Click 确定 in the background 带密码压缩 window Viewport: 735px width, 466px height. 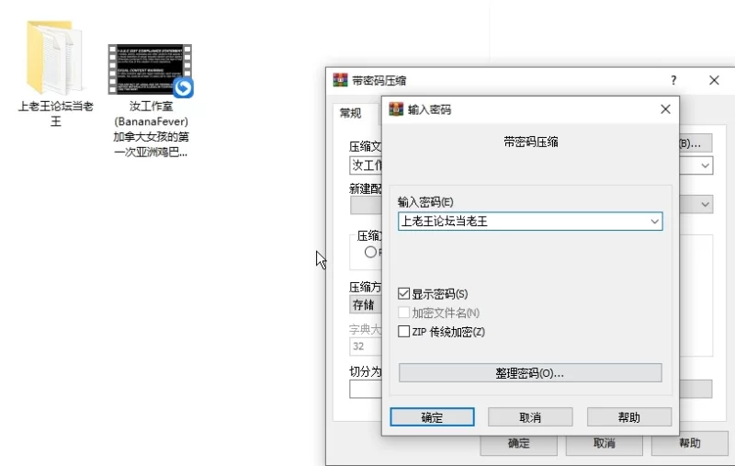click(518, 445)
